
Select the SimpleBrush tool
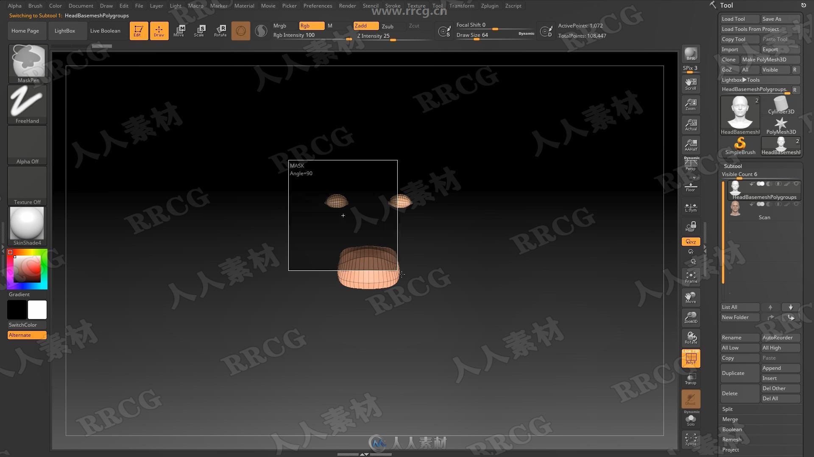click(x=740, y=146)
